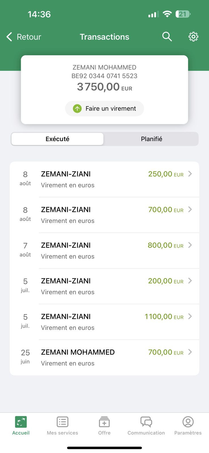209x453 pixels.
Task: Tap the battery indicator in status bar
Action: pyautogui.click(x=183, y=14)
